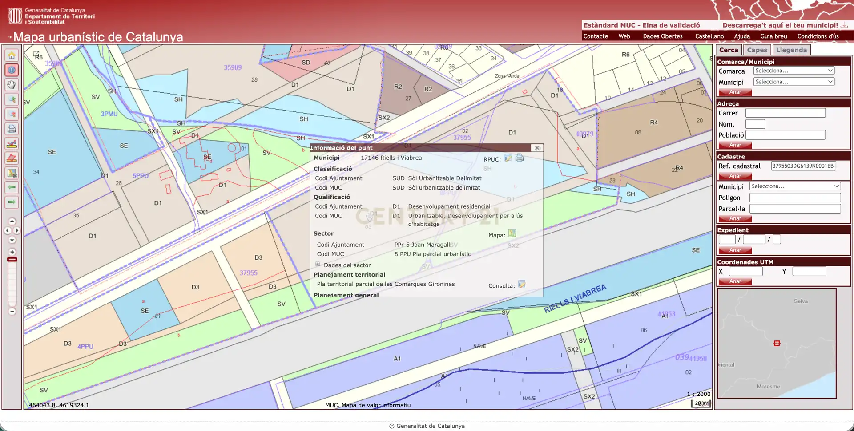Open the Consulta icon for territorial plan
This screenshot has height=431, width=854.
click(522, 284)
